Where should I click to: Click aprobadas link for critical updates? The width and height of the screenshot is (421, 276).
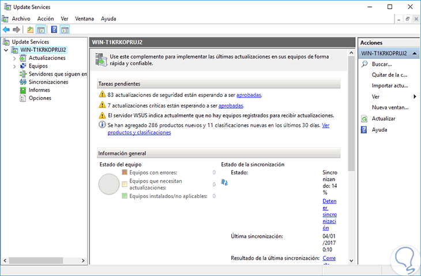coord(231,106)
